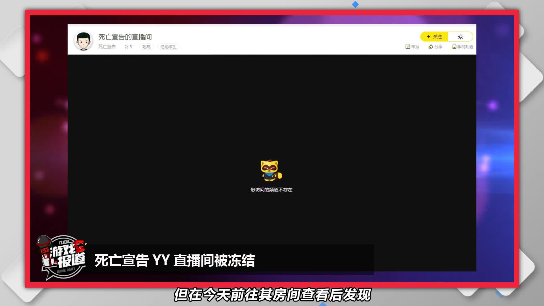Viewport: 544px width, 306px height.
Task: Click the loading spinner beside 关注
Action: coord(460,37)
